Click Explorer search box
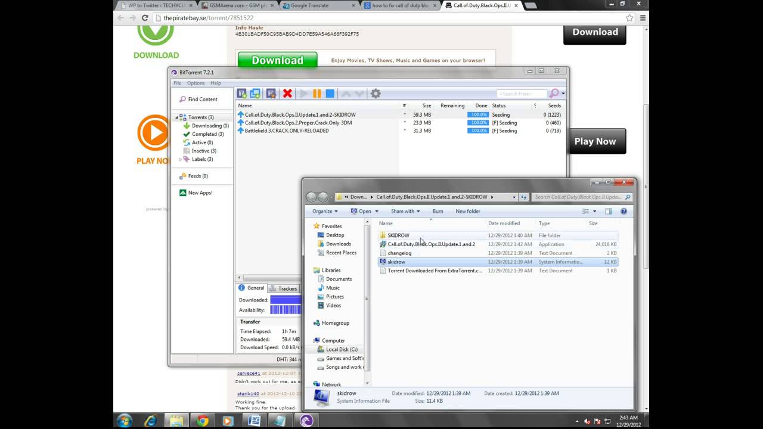Image resolution: width=763 pixels, height=429 pixels. [x=581, y=197]
